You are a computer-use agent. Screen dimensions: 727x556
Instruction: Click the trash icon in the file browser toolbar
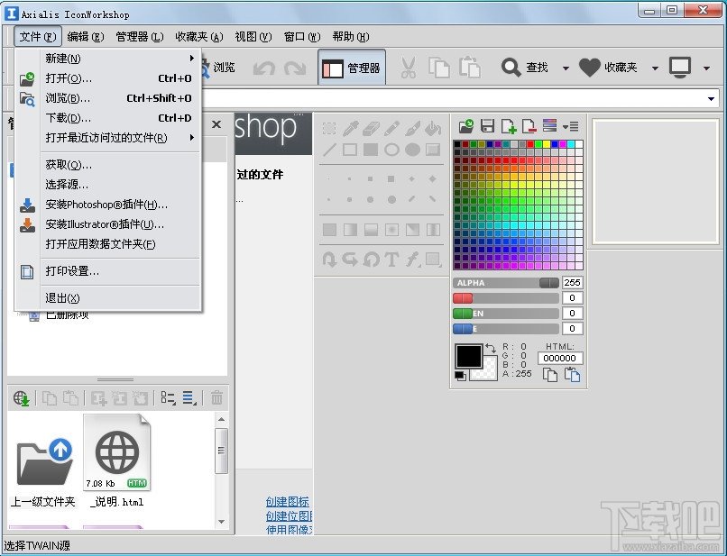pyautogui.click(x=216, y=397)
